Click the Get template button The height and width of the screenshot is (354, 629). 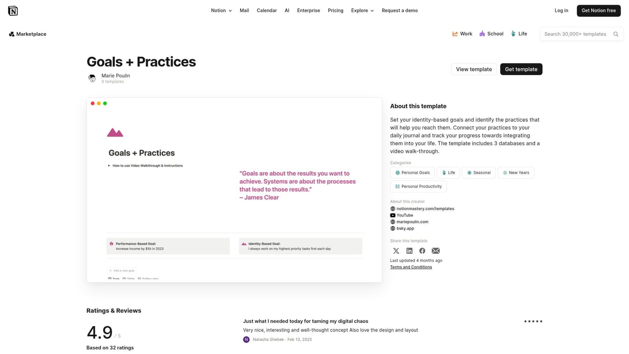[x=521, y=69]
